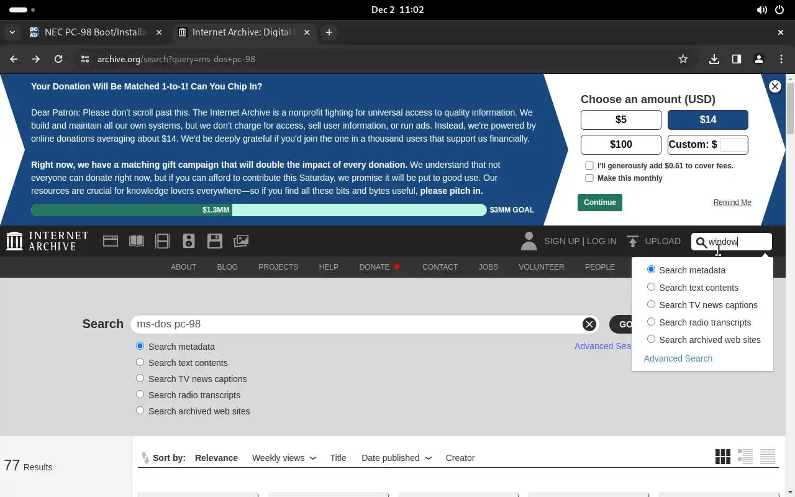Open the BLOG menu item
This screenshot has width=795, height=497.
[227, 267]
